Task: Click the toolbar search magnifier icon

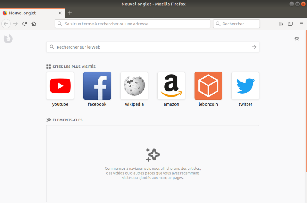Action: [x=218, y=24]
